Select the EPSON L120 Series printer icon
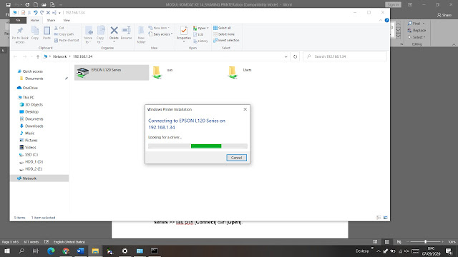This screenshot has width=458, height=257. pos(83,72)
